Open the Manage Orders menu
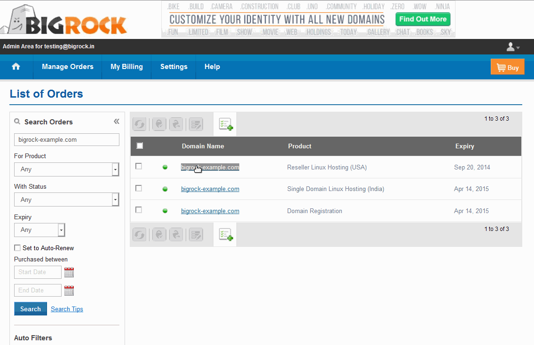534x345 pixels. [x=67, y=67]
